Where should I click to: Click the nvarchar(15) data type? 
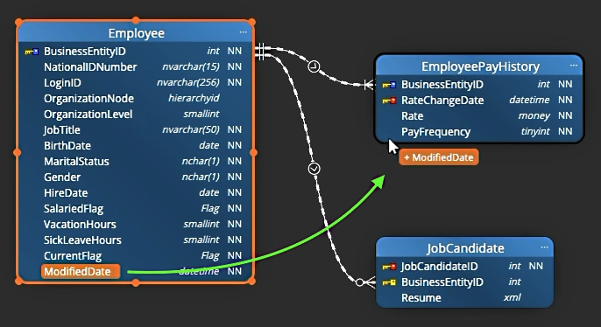pos(191,67)
